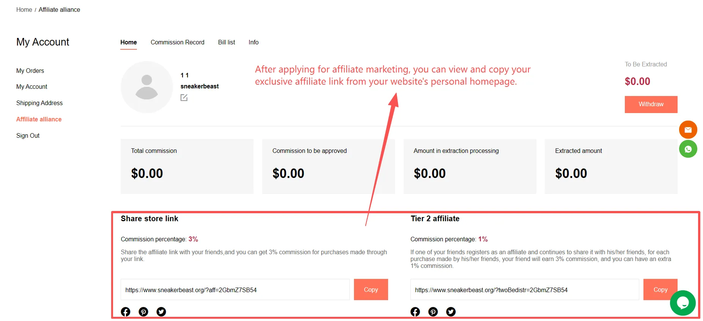The image size is (703, 321).
Task: Switch to the Commission Record tab
Action: [x=177, y=42]
